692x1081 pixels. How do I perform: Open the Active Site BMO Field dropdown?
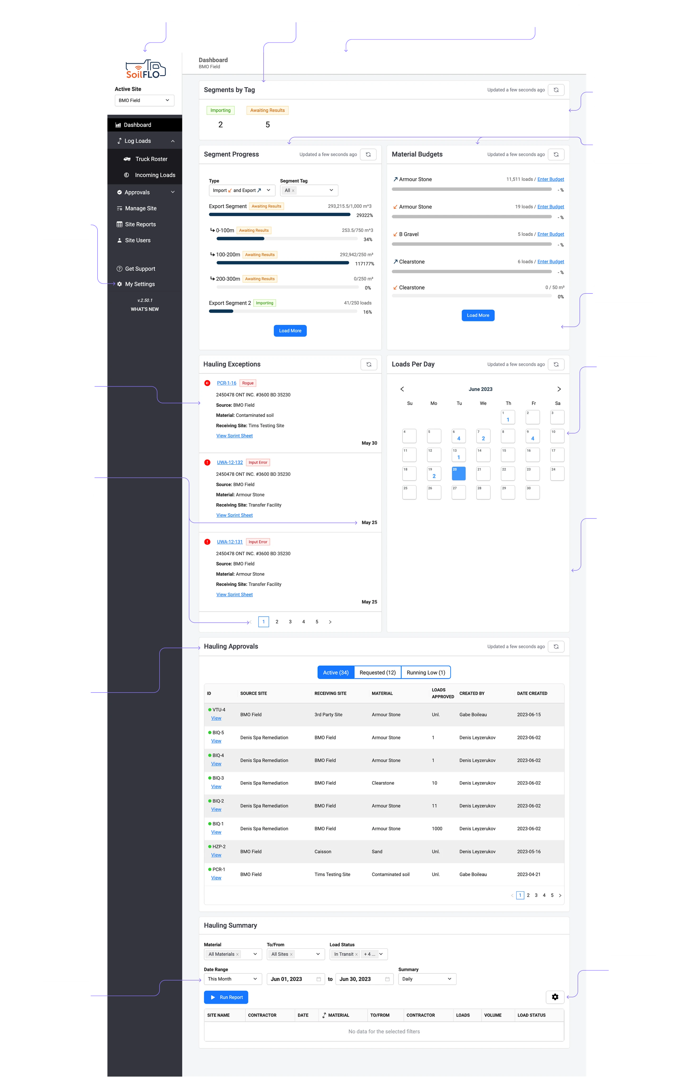(144, 100)
